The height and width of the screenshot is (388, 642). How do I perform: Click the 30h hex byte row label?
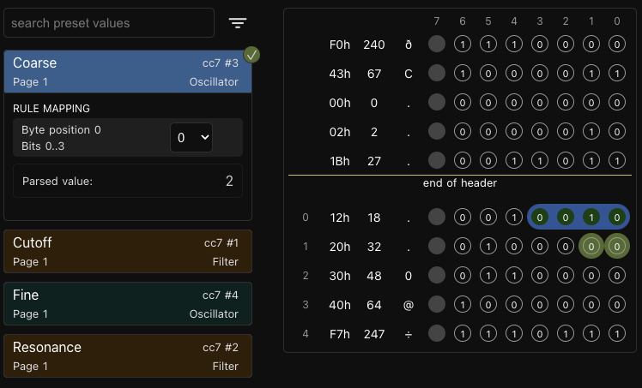point(339,276)
